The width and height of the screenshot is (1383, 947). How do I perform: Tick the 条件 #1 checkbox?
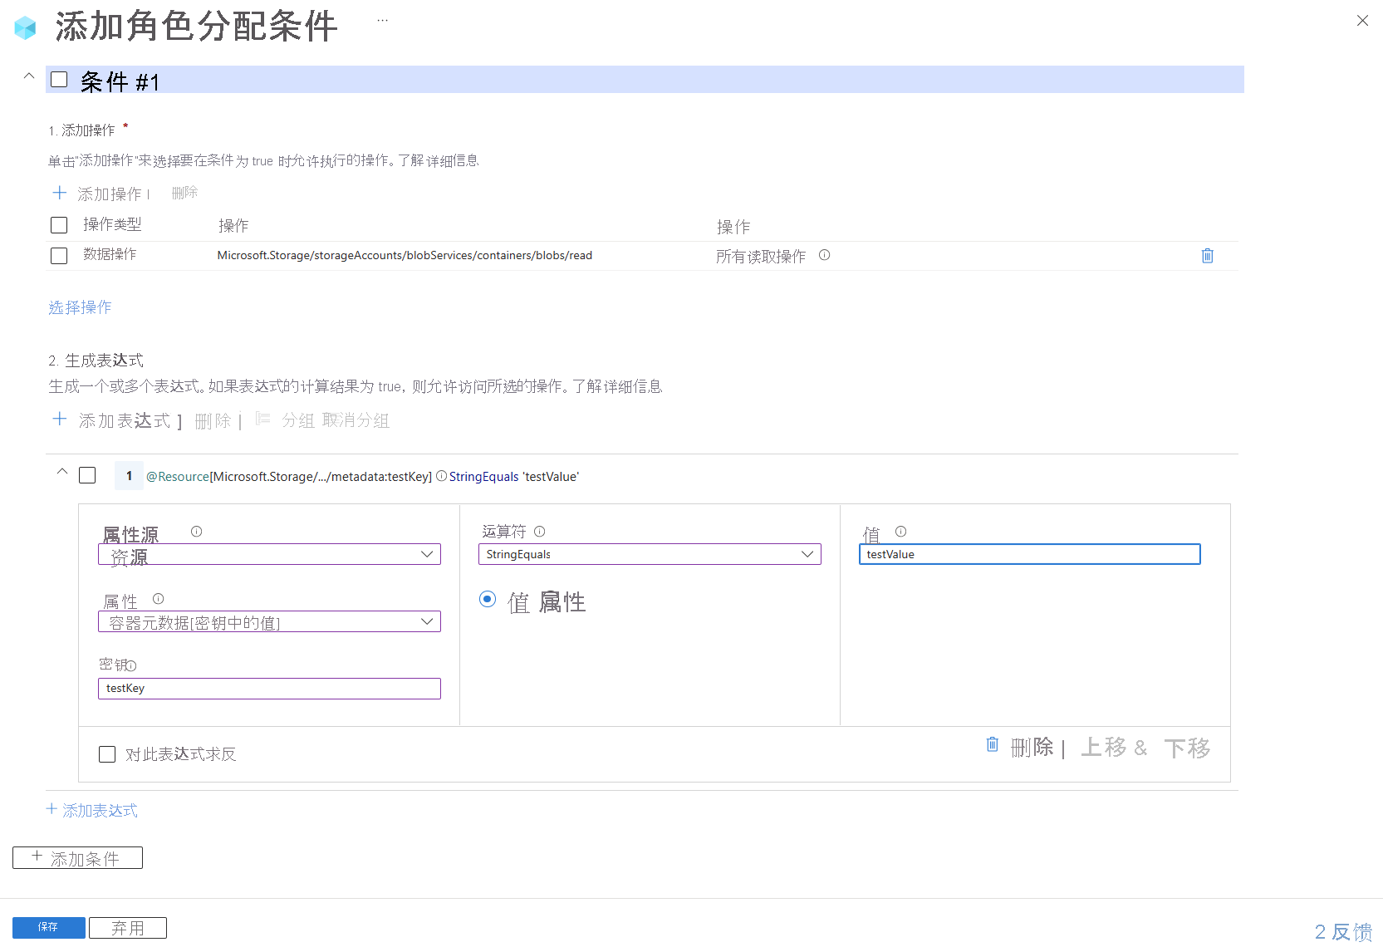(x=59, y=80)
